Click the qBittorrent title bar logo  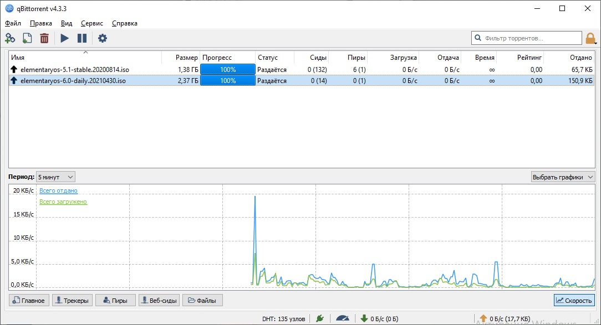point(9,8)
